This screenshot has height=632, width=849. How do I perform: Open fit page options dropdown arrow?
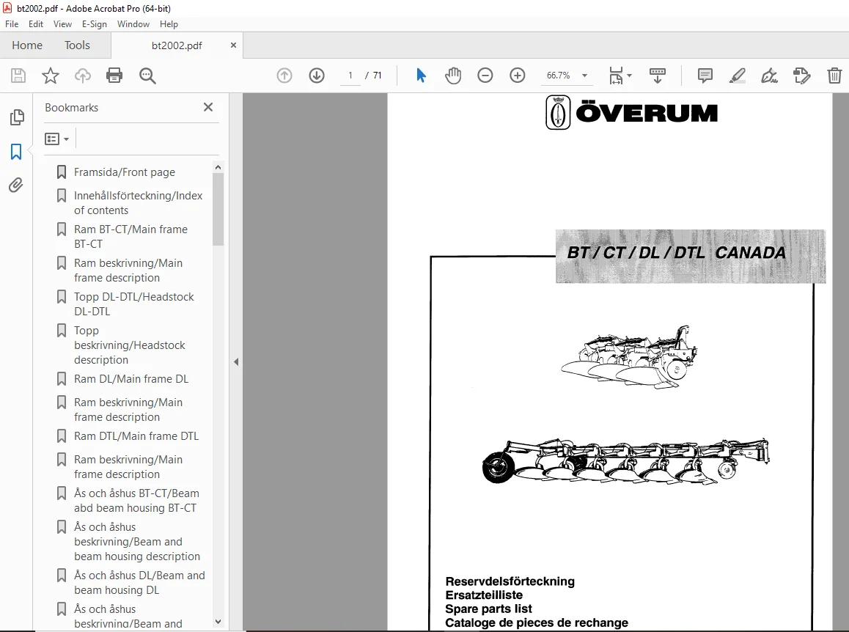[x=629, y=76]
